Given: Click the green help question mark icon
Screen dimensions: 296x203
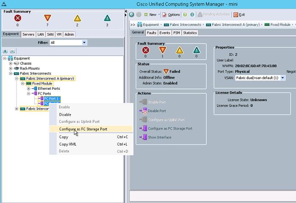Looking at the screenshot, I should pyautogui.click(x=185, y=14).
